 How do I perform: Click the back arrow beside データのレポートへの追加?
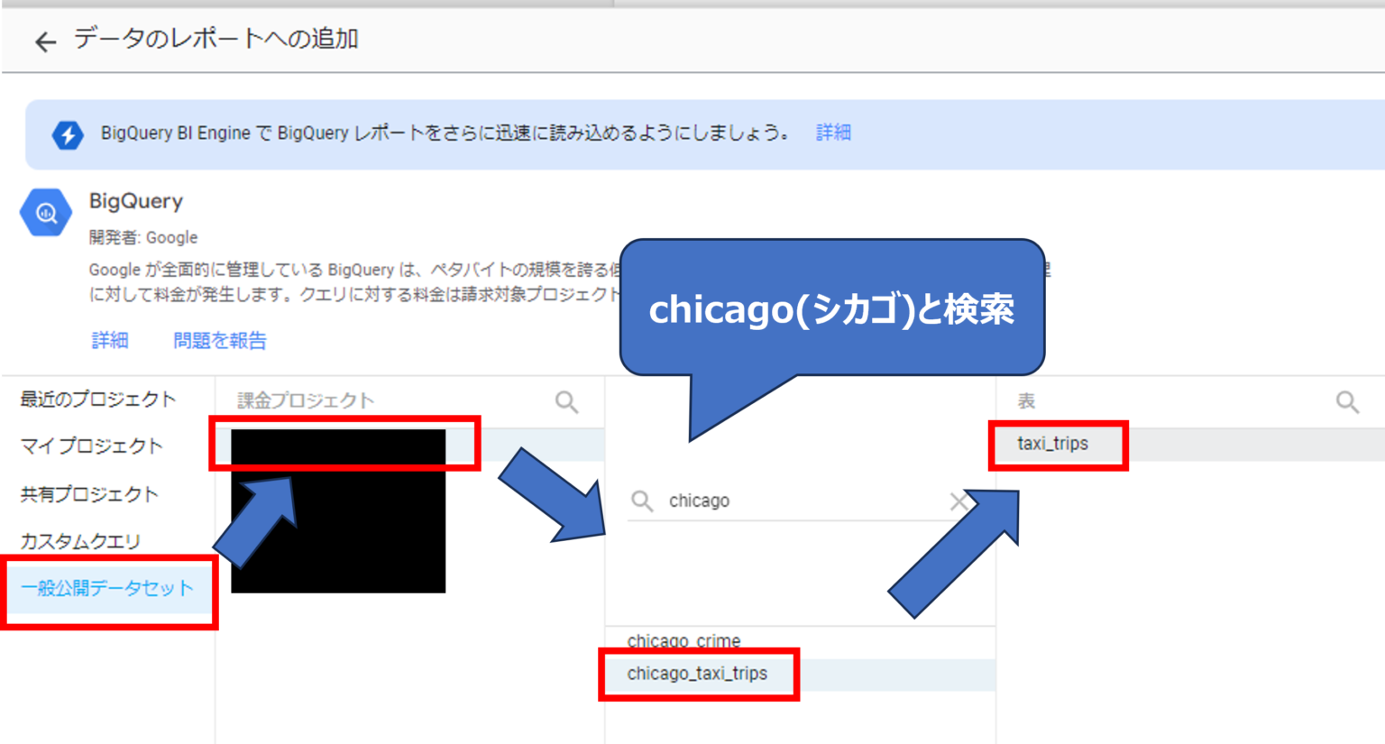(x=45, y=41)
